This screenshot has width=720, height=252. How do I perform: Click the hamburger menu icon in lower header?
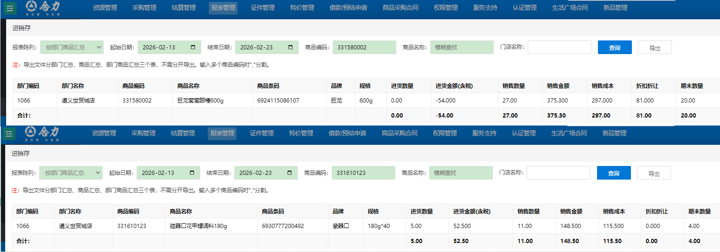[x=9, y=134]
